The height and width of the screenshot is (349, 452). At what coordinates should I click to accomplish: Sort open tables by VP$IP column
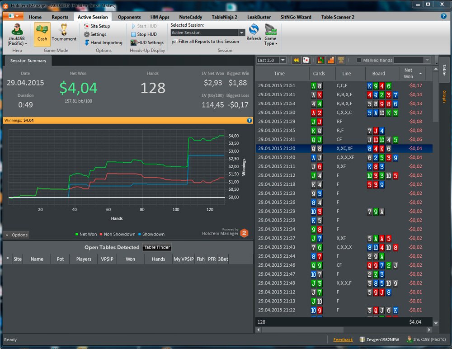coord(107,259)
